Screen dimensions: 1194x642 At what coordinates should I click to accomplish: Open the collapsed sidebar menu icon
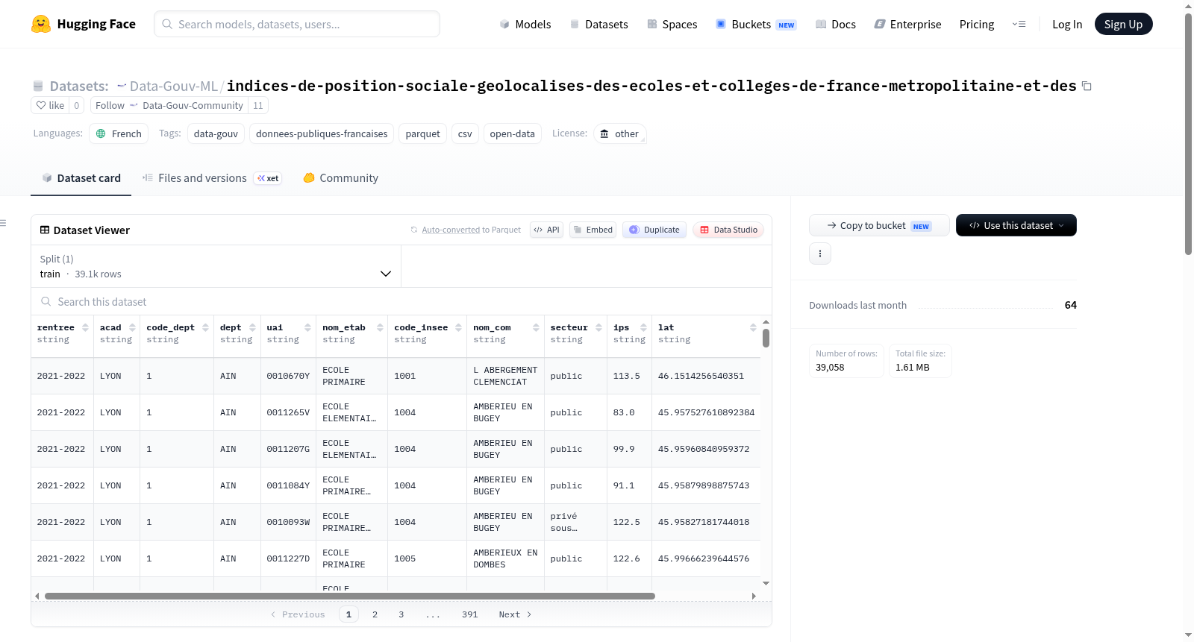point(3,223)
